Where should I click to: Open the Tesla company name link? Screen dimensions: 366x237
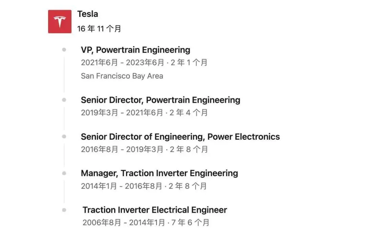coord(87,14)
